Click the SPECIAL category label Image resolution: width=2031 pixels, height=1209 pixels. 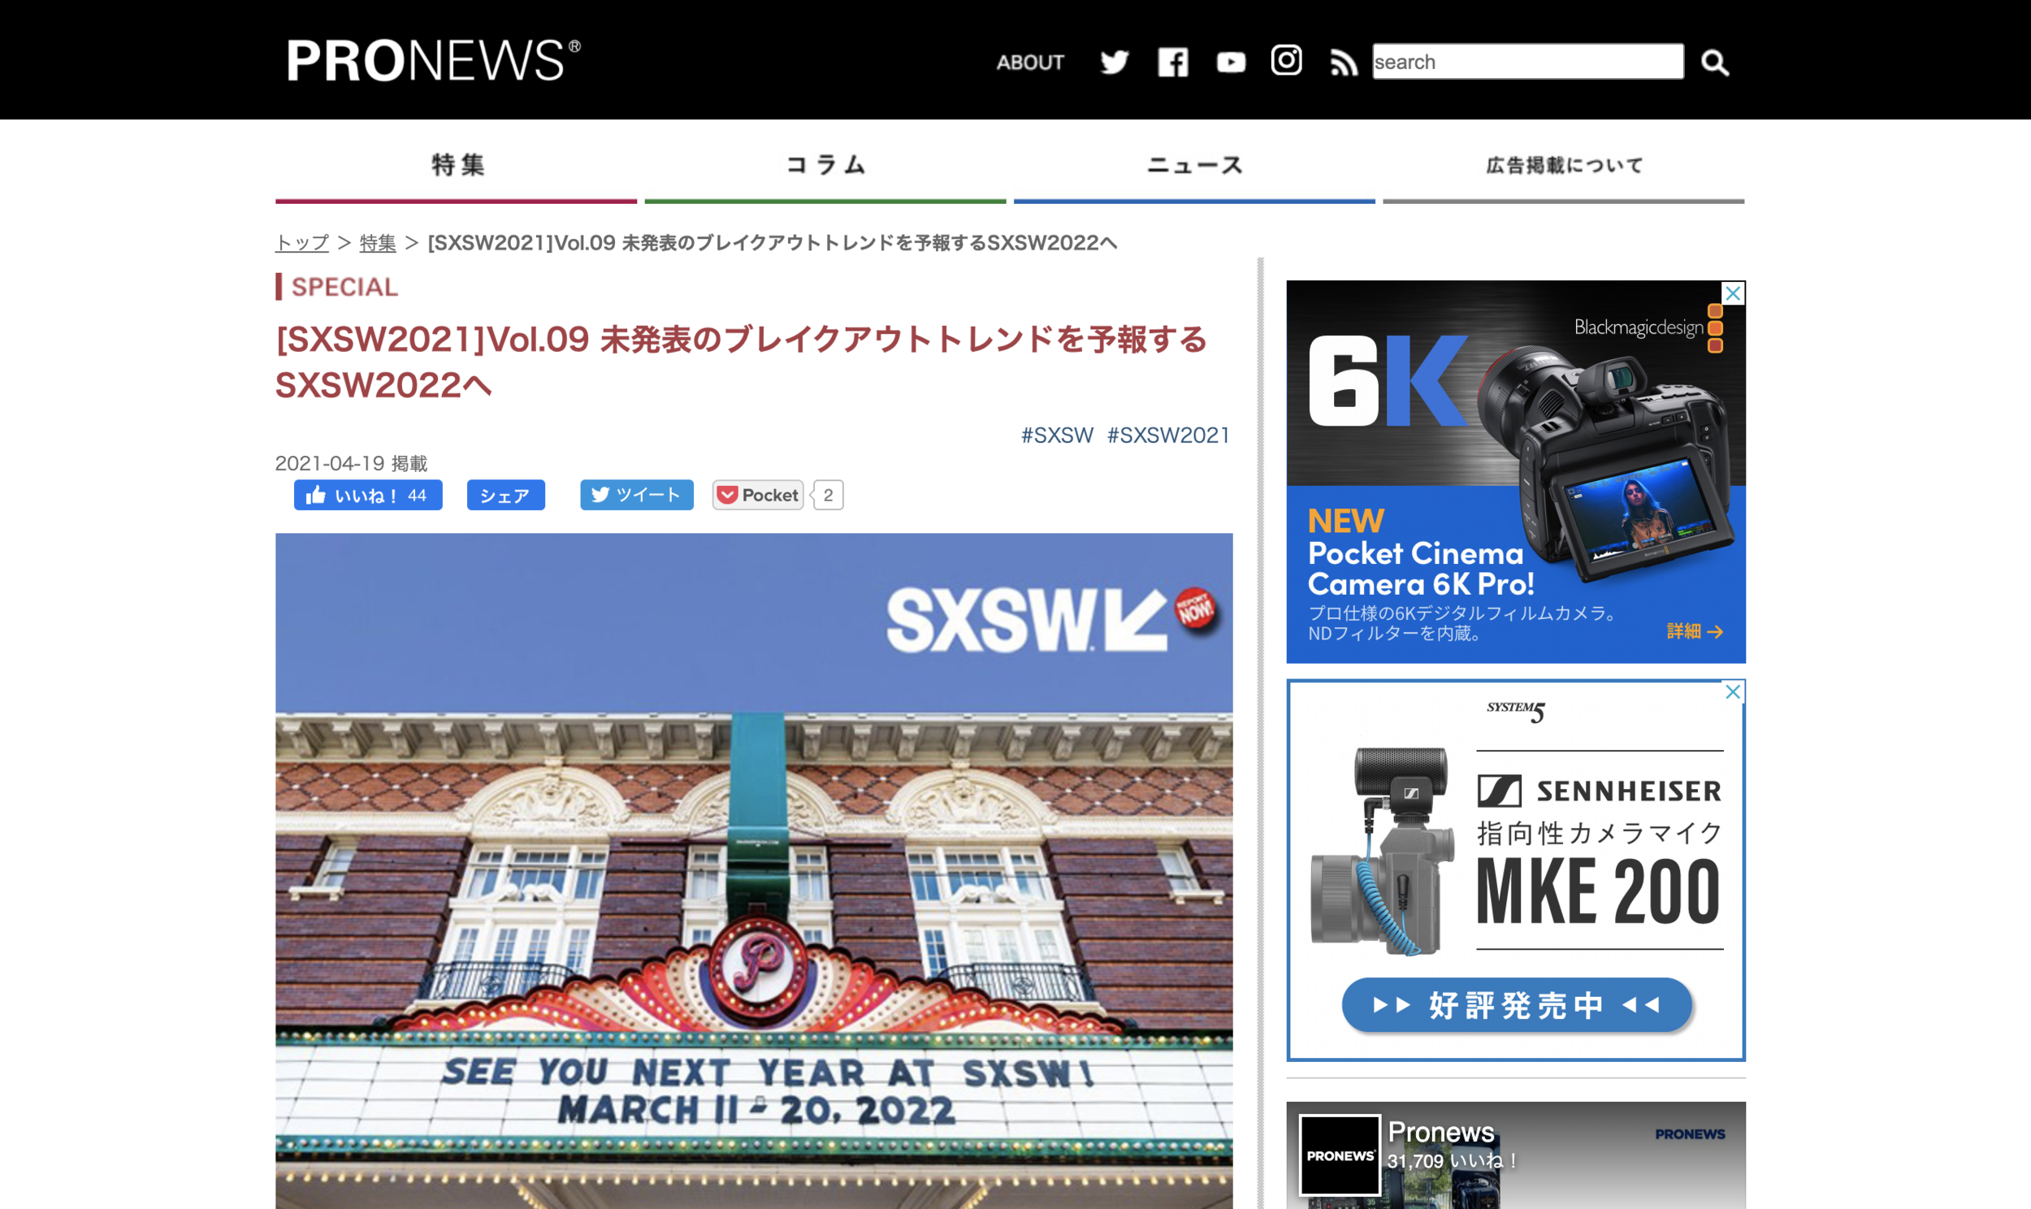[344, 287]
